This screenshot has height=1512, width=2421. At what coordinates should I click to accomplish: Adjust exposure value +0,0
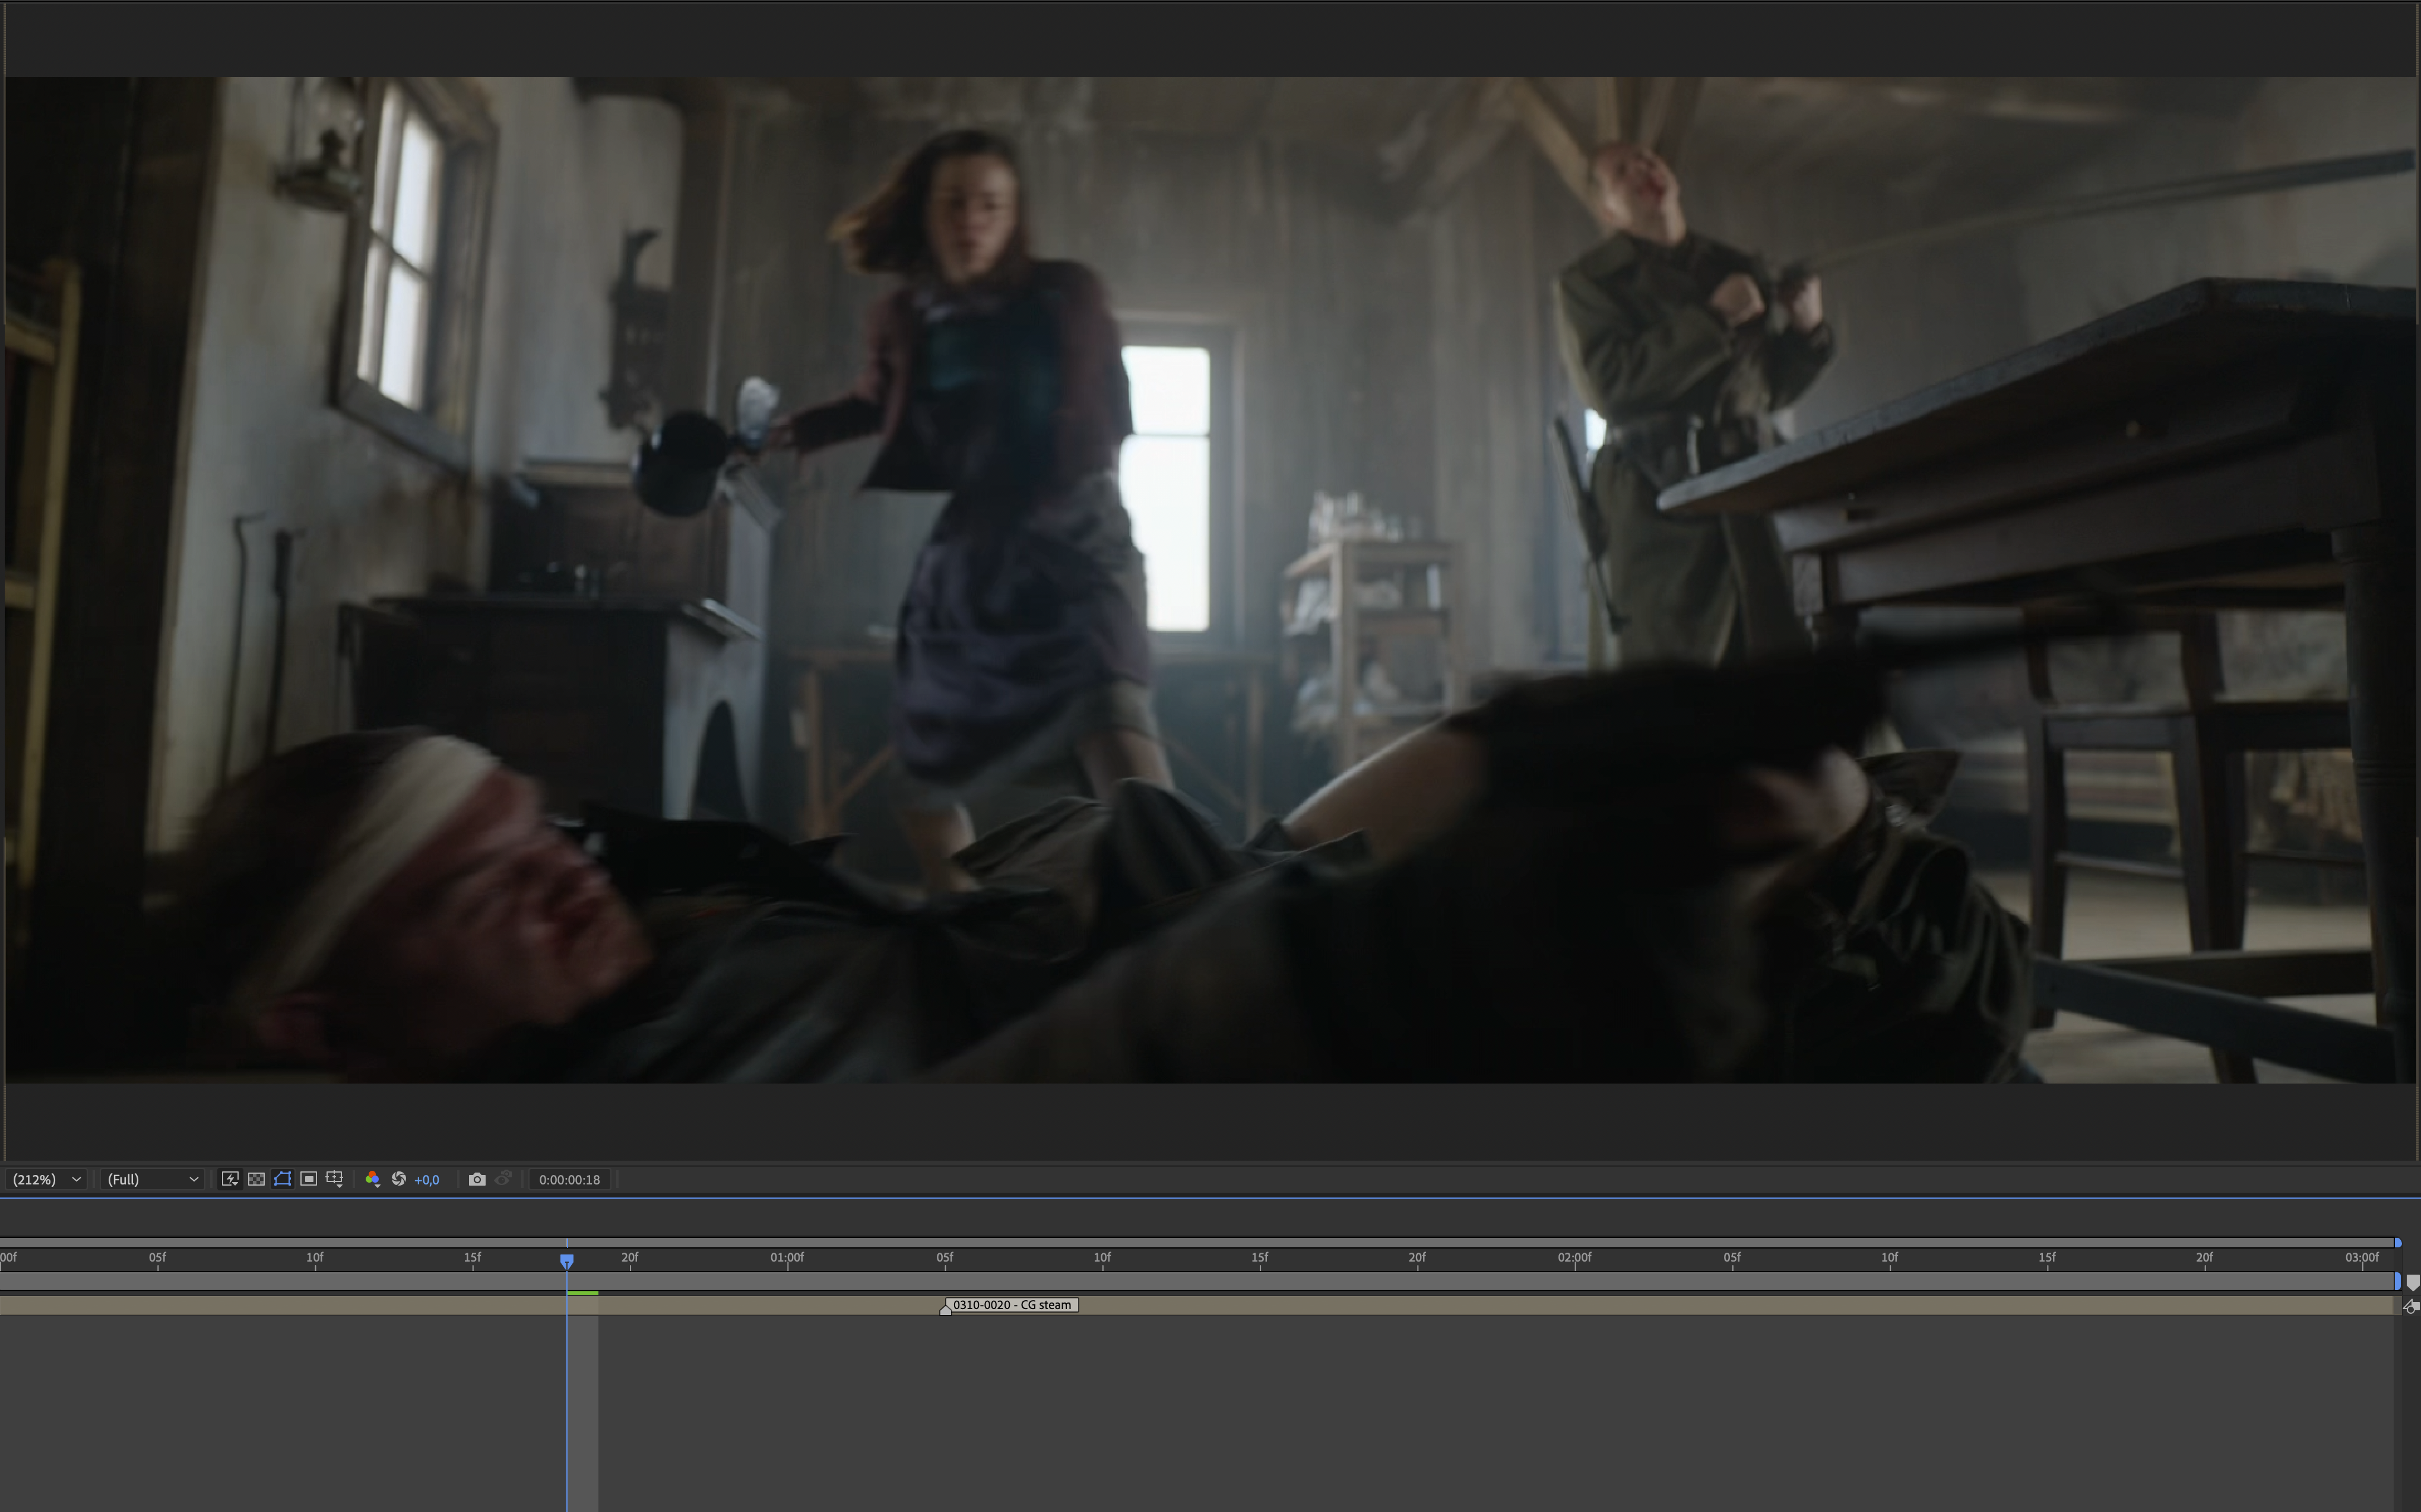tap(427, 1180)
